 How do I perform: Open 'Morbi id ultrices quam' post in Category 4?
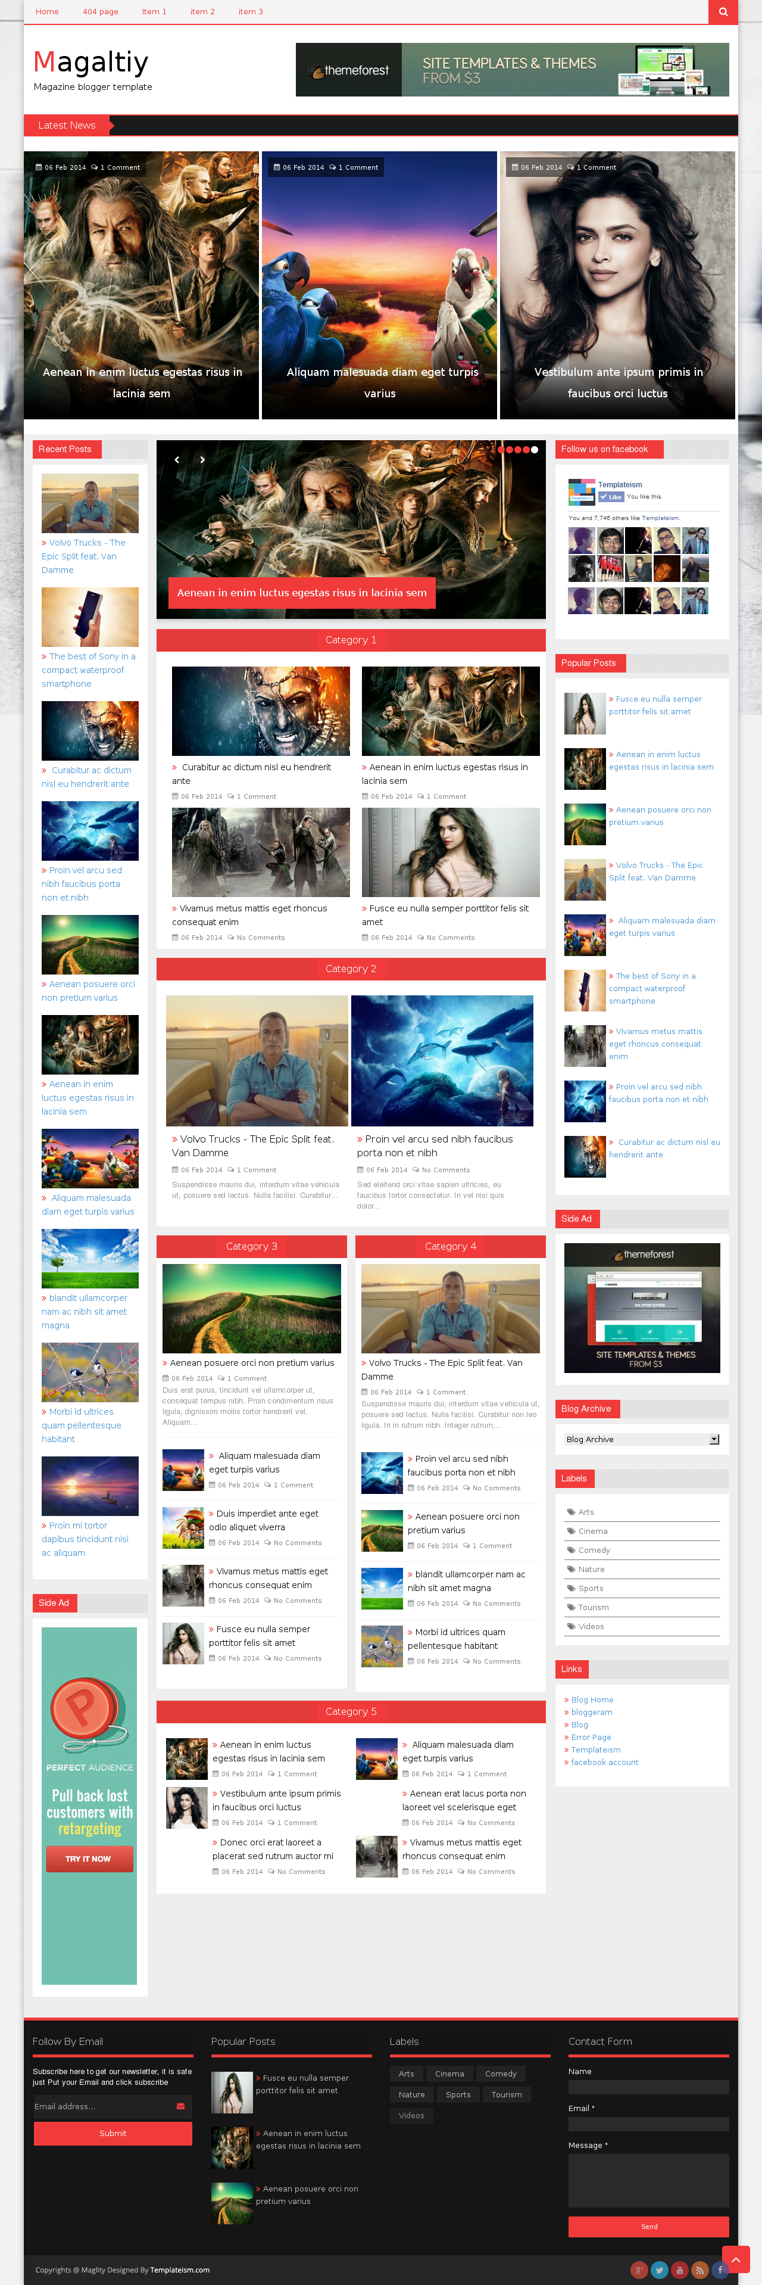[457, 1638]
